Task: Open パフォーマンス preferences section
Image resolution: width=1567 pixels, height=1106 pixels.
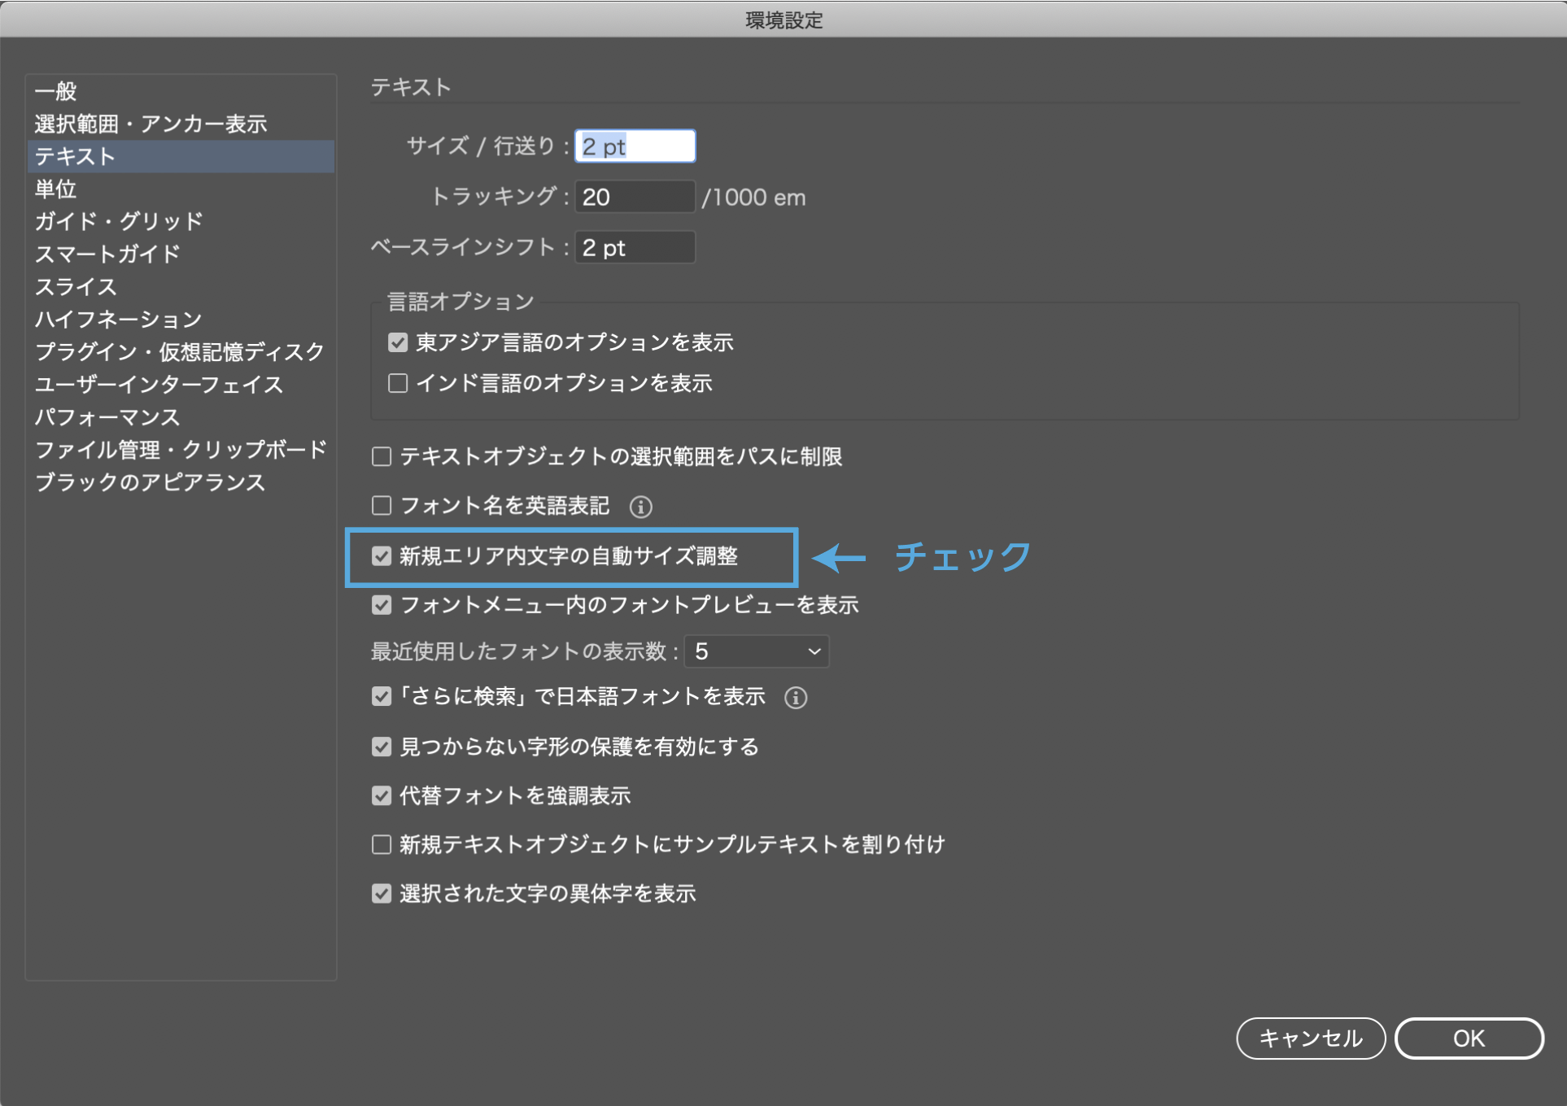Action: point(181,417)
